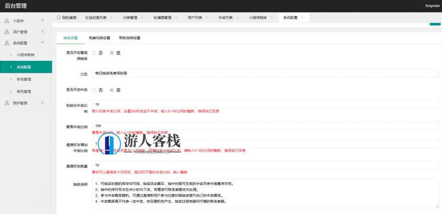
Task: Select 是 for 是否开启中奖
Action: coord(112,90)
